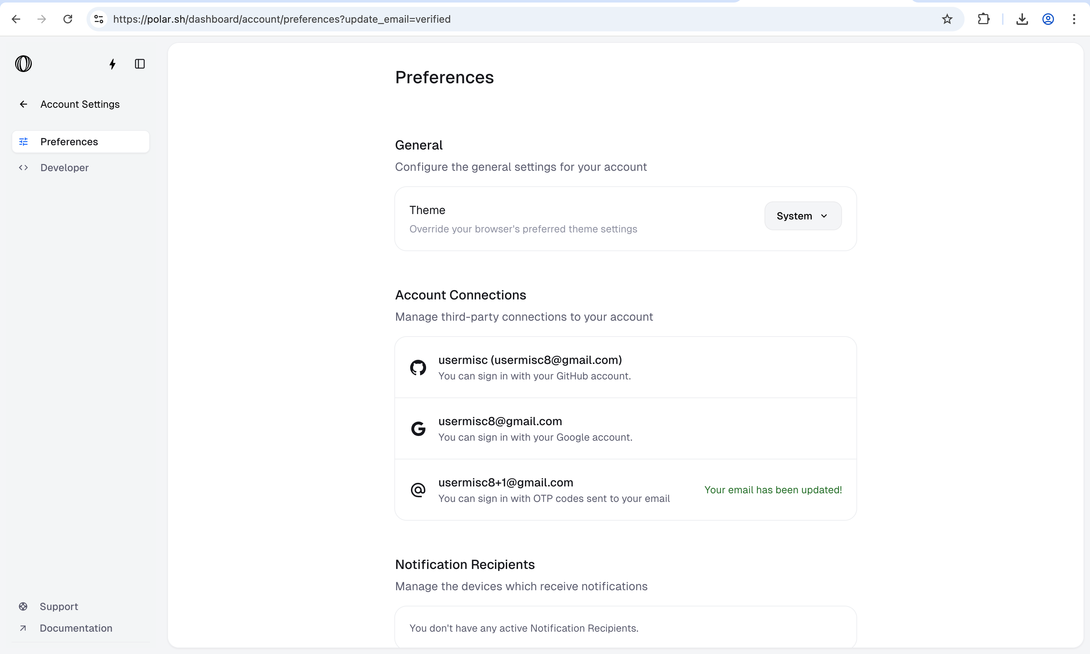Click the URL address bar field
The width and height of the screenshot is (1090, 654).
[x=485, y=19]
